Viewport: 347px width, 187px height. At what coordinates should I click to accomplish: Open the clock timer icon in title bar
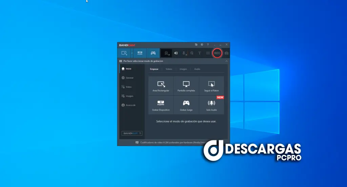tap(202, 44)
